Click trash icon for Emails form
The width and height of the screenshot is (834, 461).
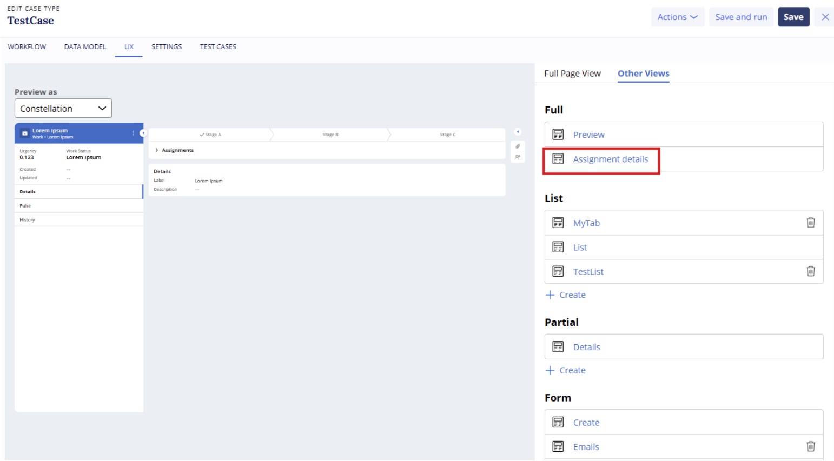[x=810, y=446]
